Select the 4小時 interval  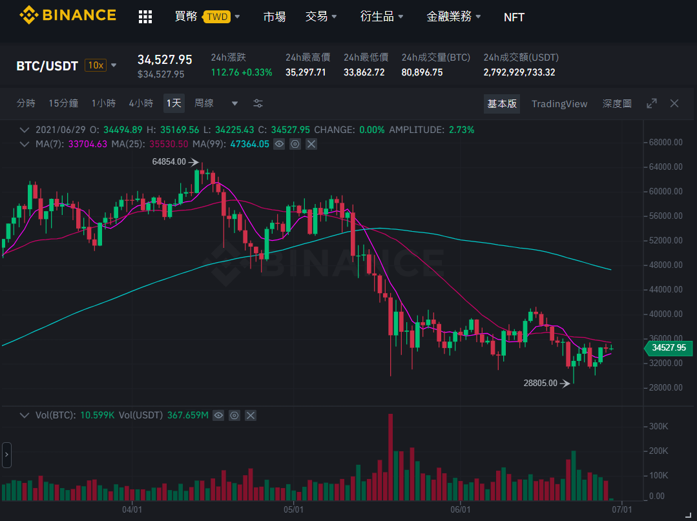(141, 103)
